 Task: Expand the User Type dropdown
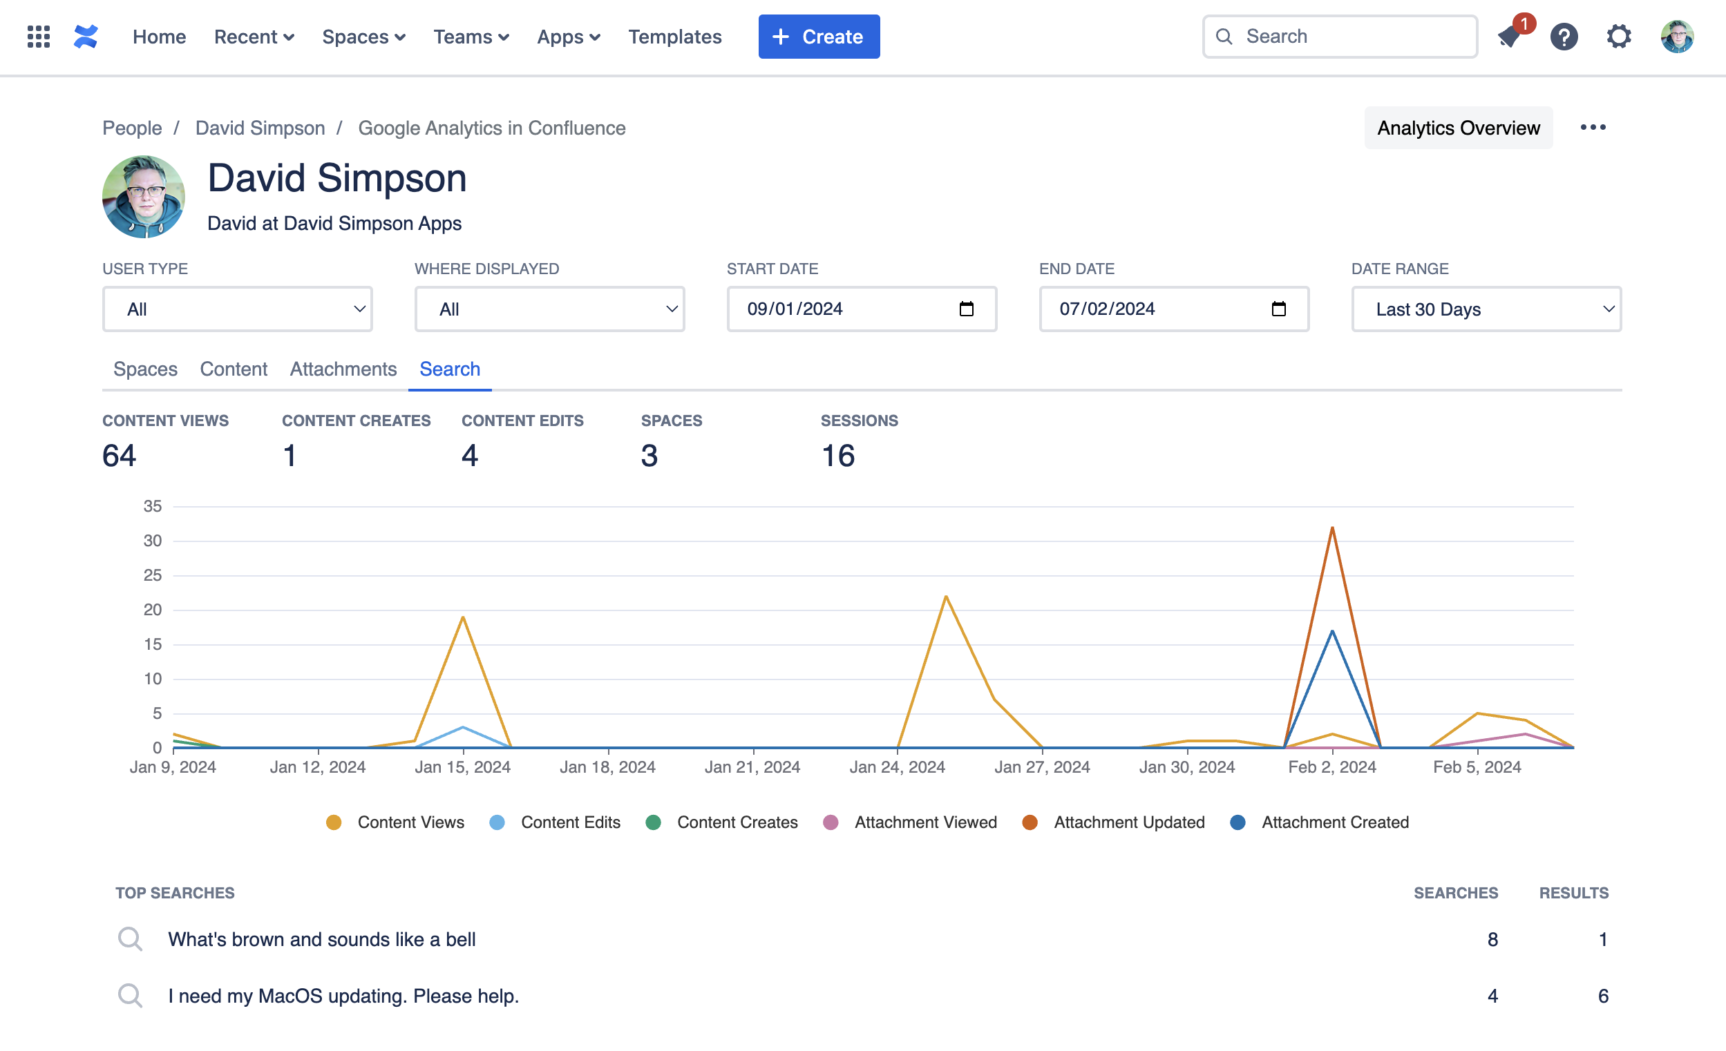(x=238, y=309)
